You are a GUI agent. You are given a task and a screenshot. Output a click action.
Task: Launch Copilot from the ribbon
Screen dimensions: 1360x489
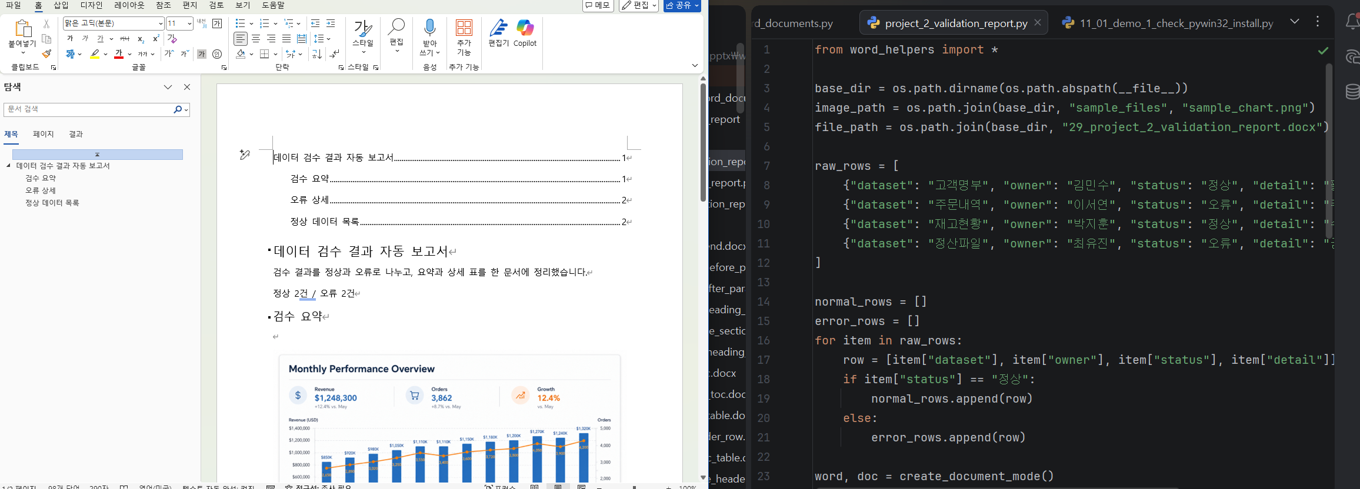pos(525,28)
